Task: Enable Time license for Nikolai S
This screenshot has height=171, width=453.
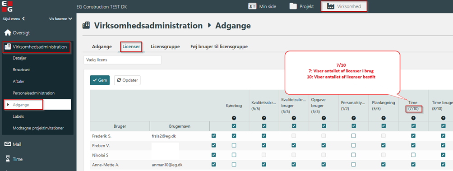Action: [413, 155]
